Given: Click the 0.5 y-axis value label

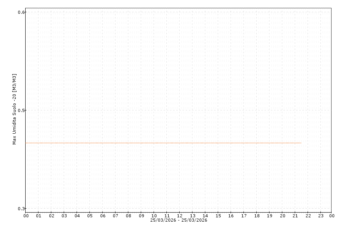Looking at the screenshot, I should [21, 110].
